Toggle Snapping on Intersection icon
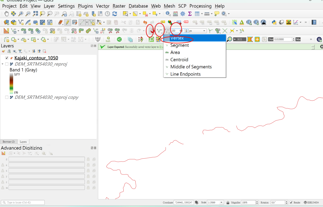Viewport: 323px width, 207px height. pyautogui.click(x=225, y=31)
